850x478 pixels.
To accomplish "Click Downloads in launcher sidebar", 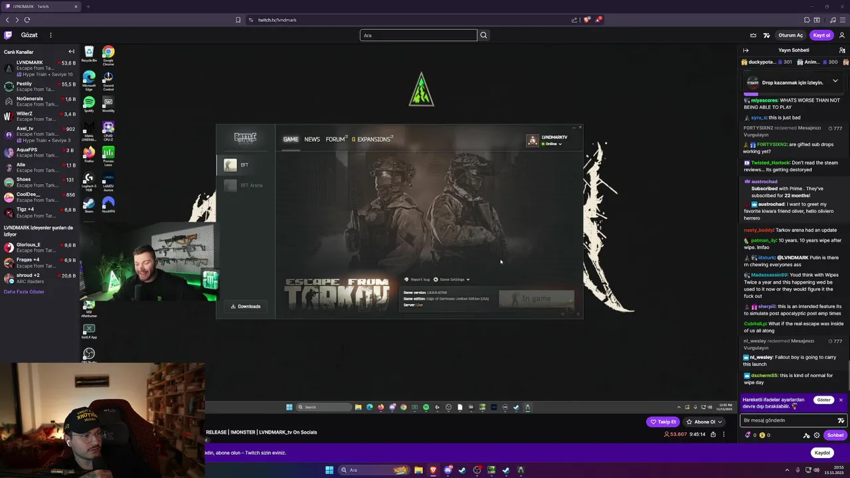I will pos(246,306).
